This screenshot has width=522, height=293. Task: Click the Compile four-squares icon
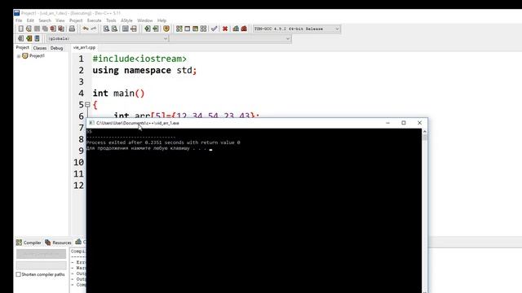coord(179,29)
